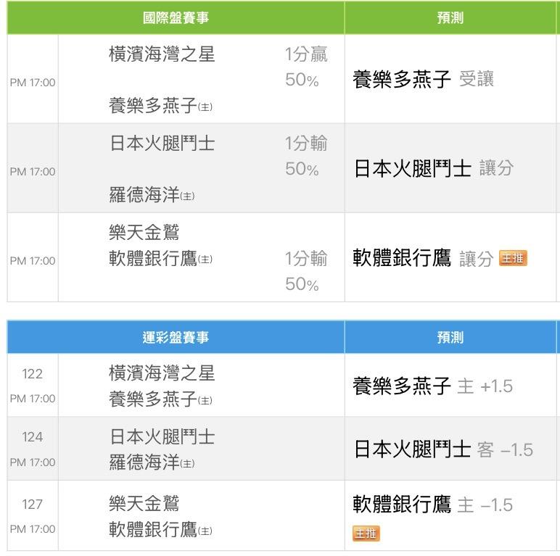560x556 pixels.
Task: Select 養樂多燕子 受讓 prediction
Action: (x=423, y=80)
